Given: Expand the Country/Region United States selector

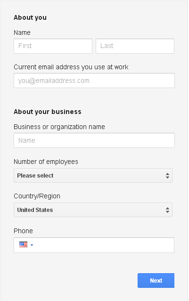Looking at the screenshot, I should [93, 210].
